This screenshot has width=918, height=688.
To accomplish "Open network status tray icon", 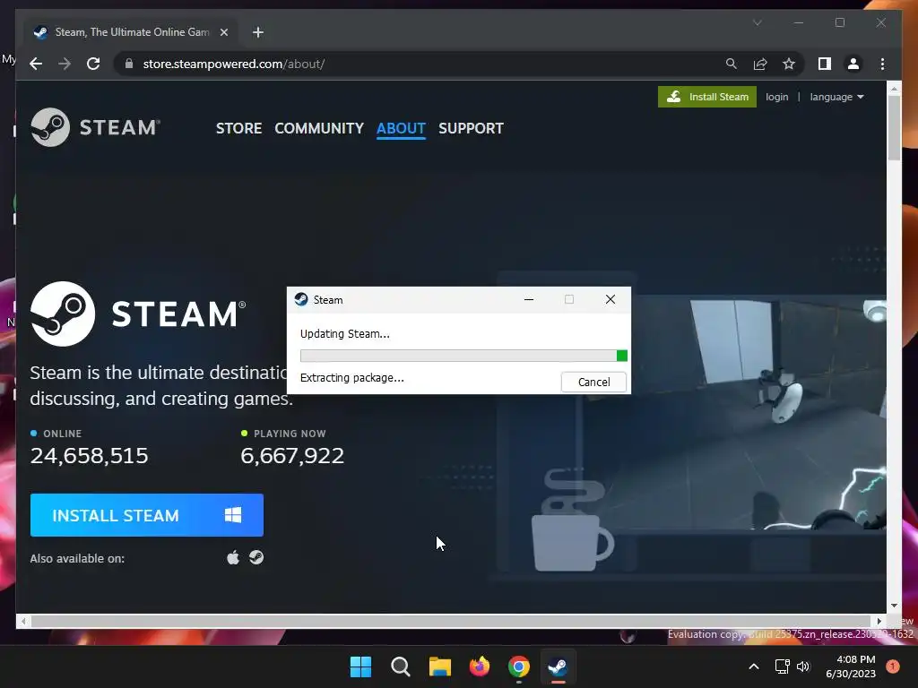I will (x=782, y=666).
